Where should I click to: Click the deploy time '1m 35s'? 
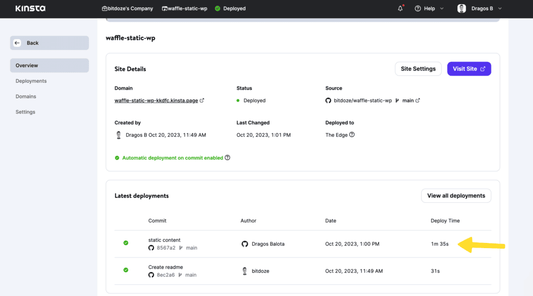[x=439, y=244]
